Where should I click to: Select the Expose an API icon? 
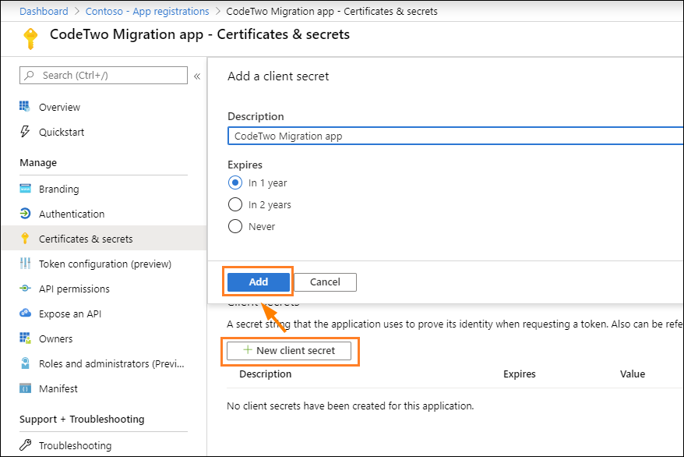click(26, 314)
